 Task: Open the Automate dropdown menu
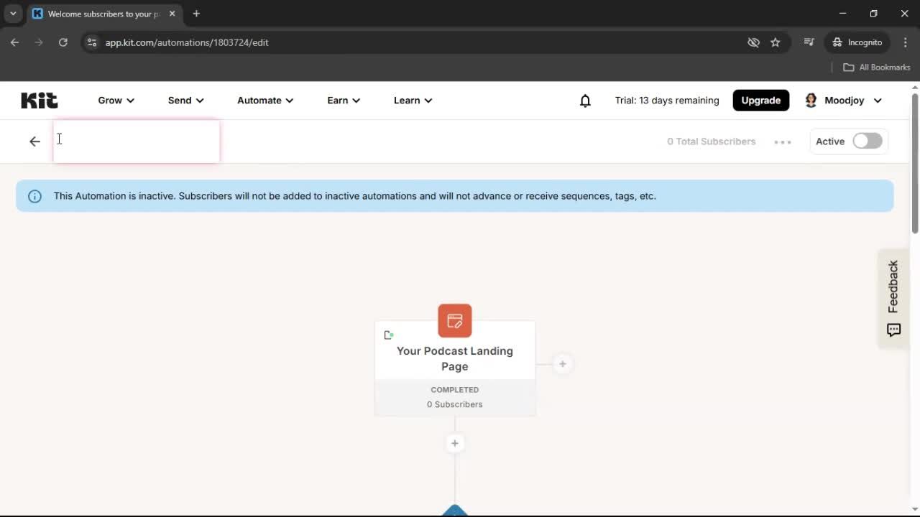pyautogui.click(x=264, y=101)
